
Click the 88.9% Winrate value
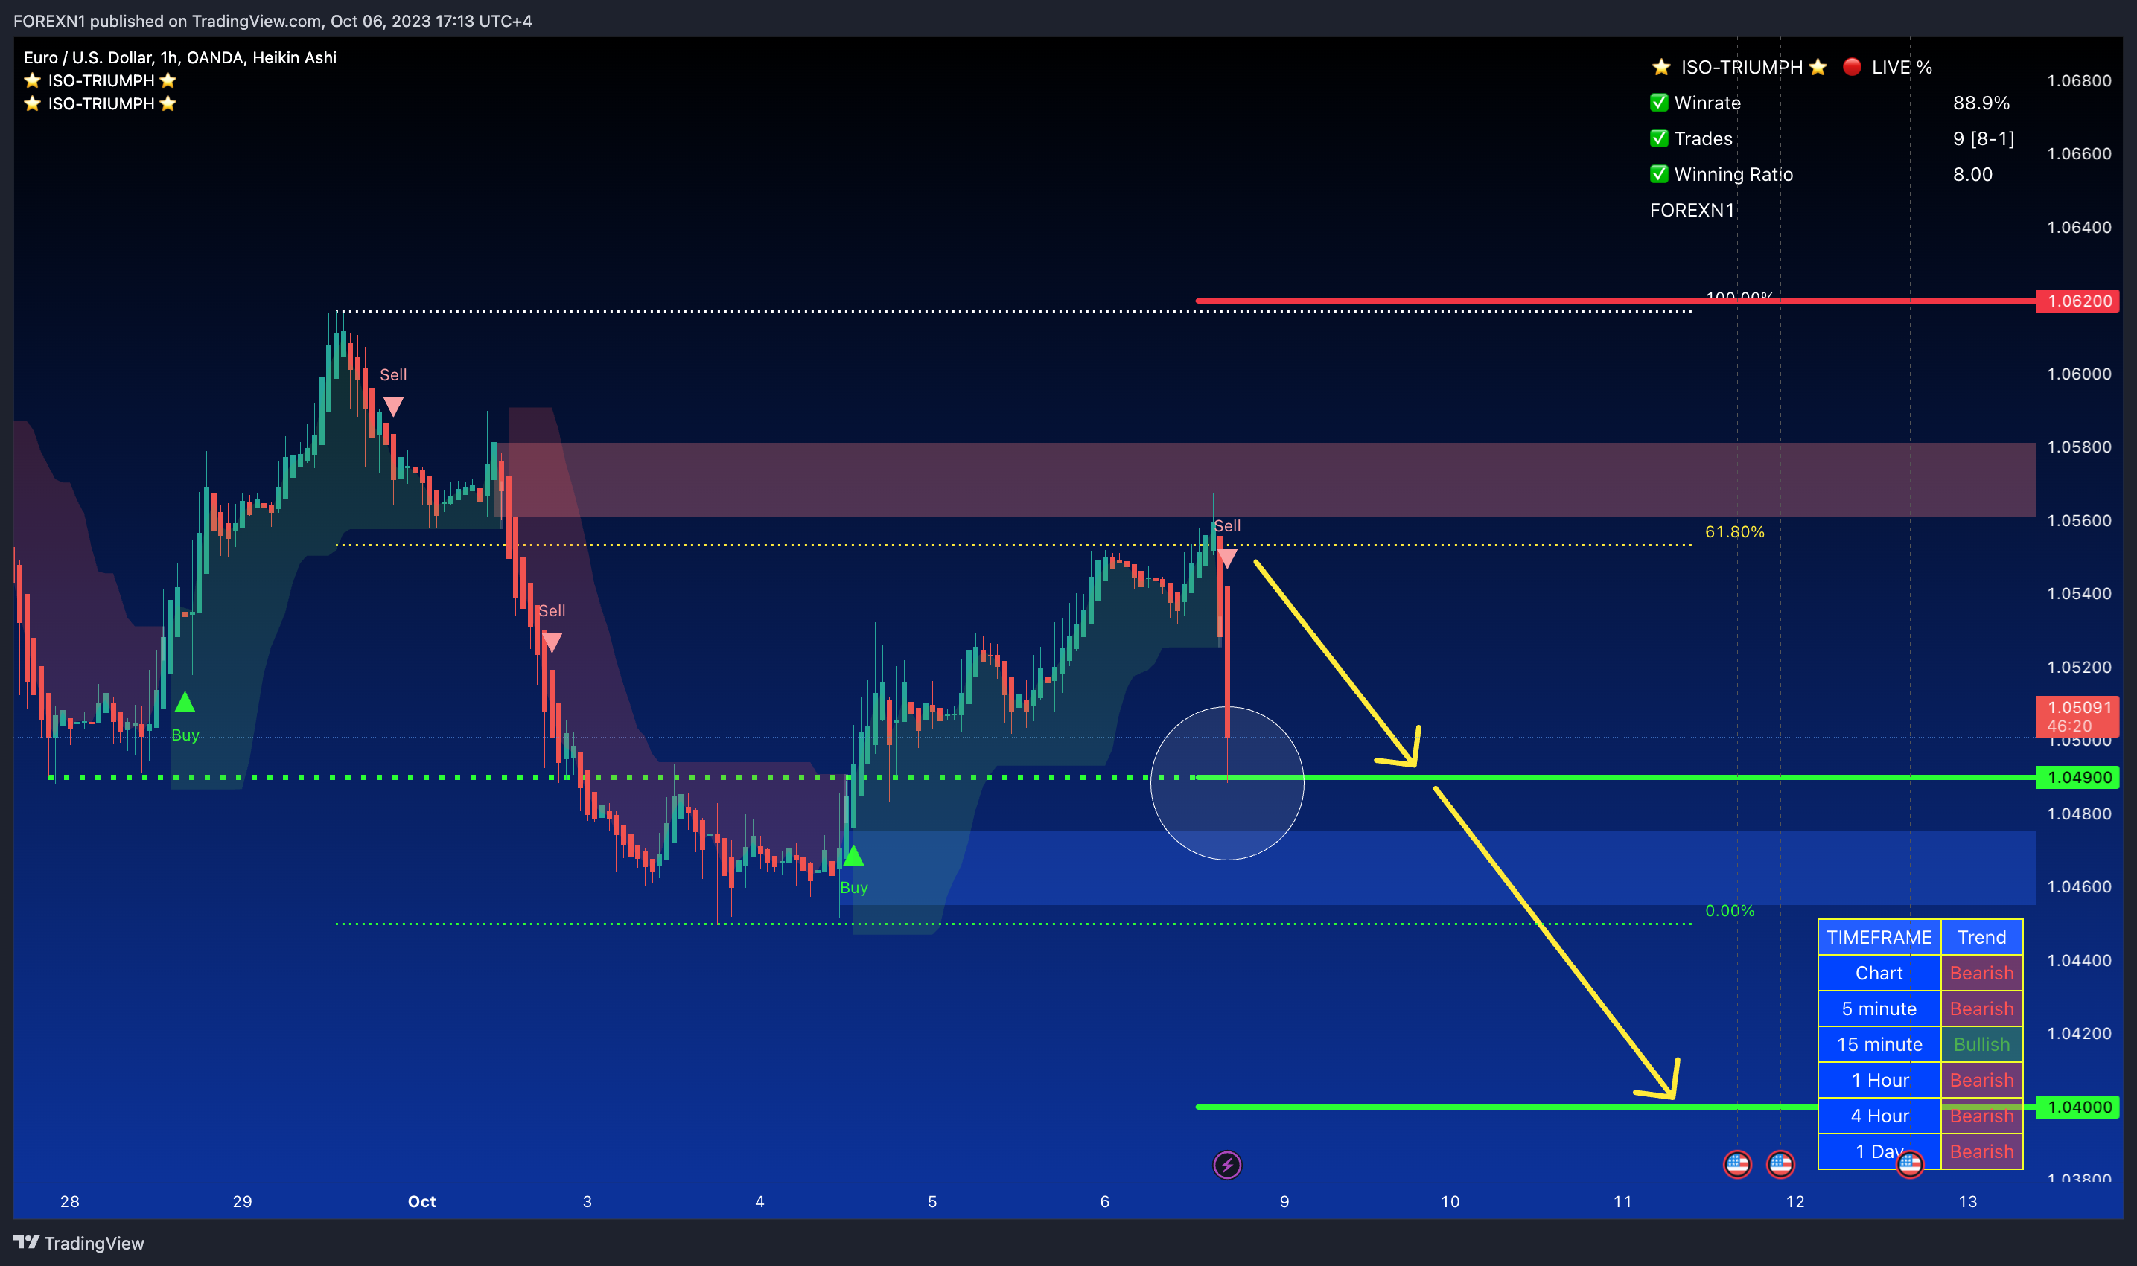point(1981,103)
